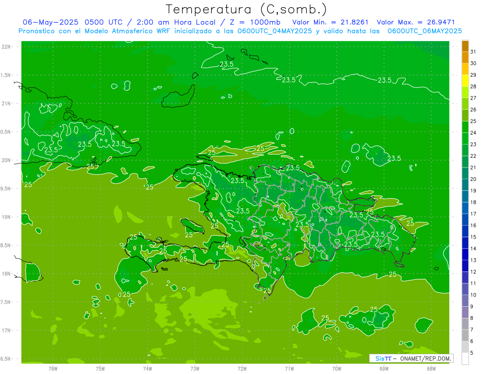Click "Pronóstico con el Modelo Atmósferico WRF" text
The width and height of the screenshot is (484, 374).
[x=95, y=31]
